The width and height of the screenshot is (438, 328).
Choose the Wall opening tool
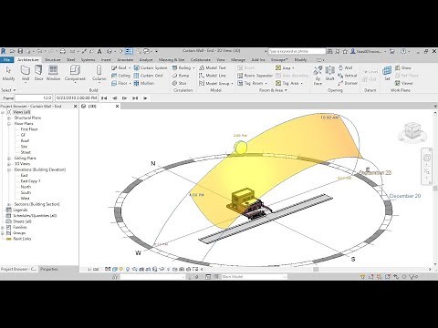point(345,67)
